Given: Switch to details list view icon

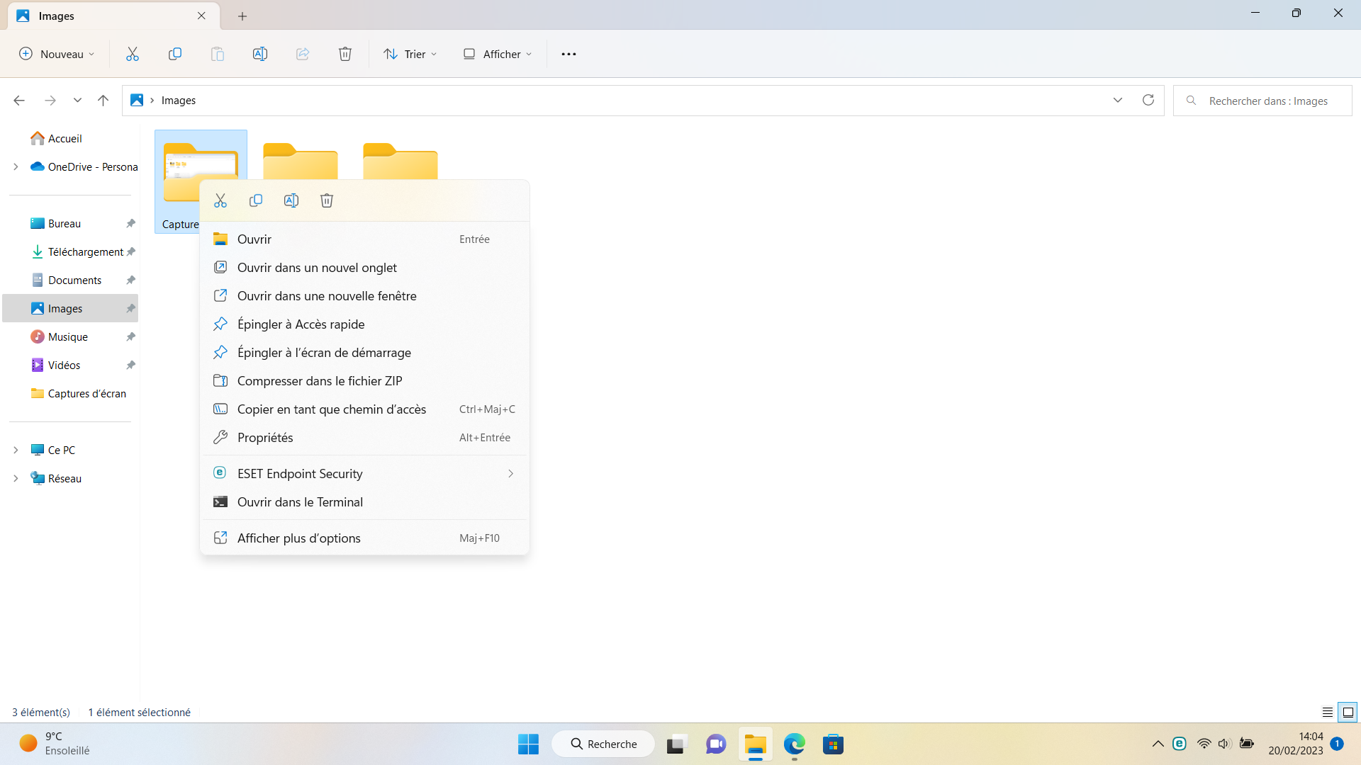Looking at the screenshot, I should (x=1328, y=713).
